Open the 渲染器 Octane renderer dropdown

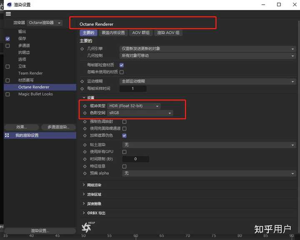[45, 23]
